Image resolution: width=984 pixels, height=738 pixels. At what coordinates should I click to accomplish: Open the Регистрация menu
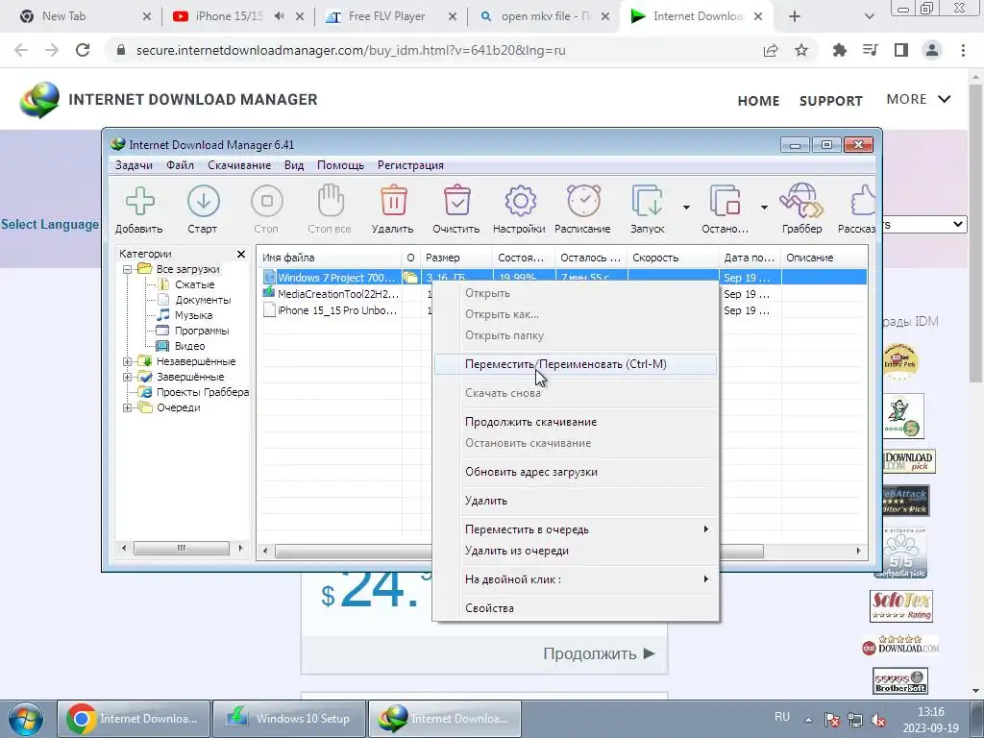point(410,165)
